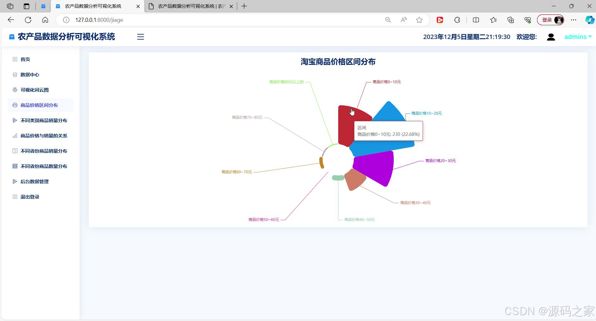Image resolution: width=596 pixels, height=321 pixels.
Task: Click the user profile icon in header
Action: pos(551,37)
